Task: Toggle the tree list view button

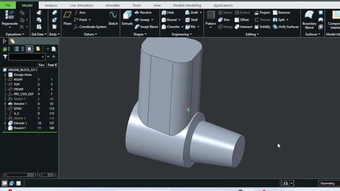Action: pos(16,49)
